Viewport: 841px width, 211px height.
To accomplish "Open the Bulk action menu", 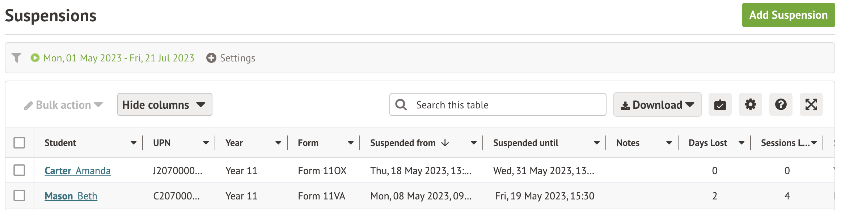I will (x=64, y=105).
